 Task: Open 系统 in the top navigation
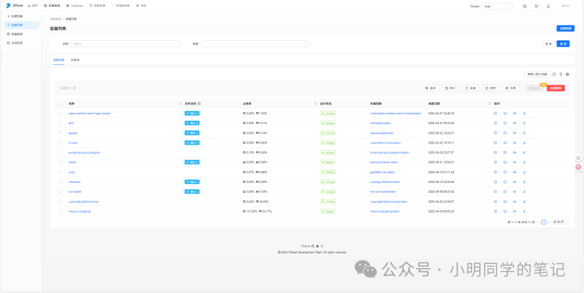[x=141, y=6]
